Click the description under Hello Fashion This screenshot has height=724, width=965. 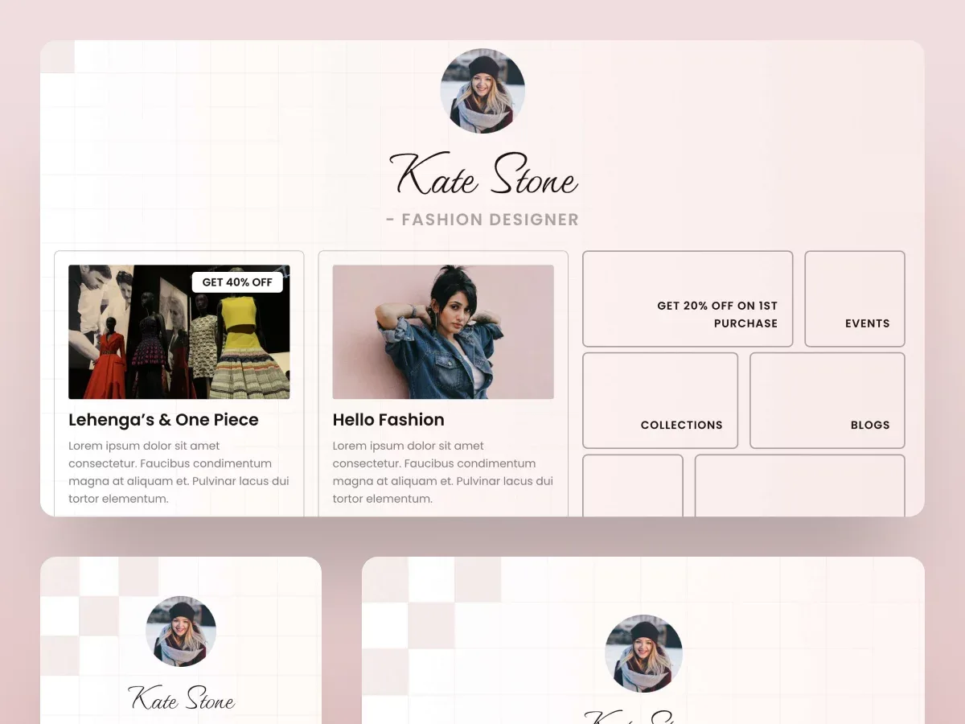click(x=443, y=472)
